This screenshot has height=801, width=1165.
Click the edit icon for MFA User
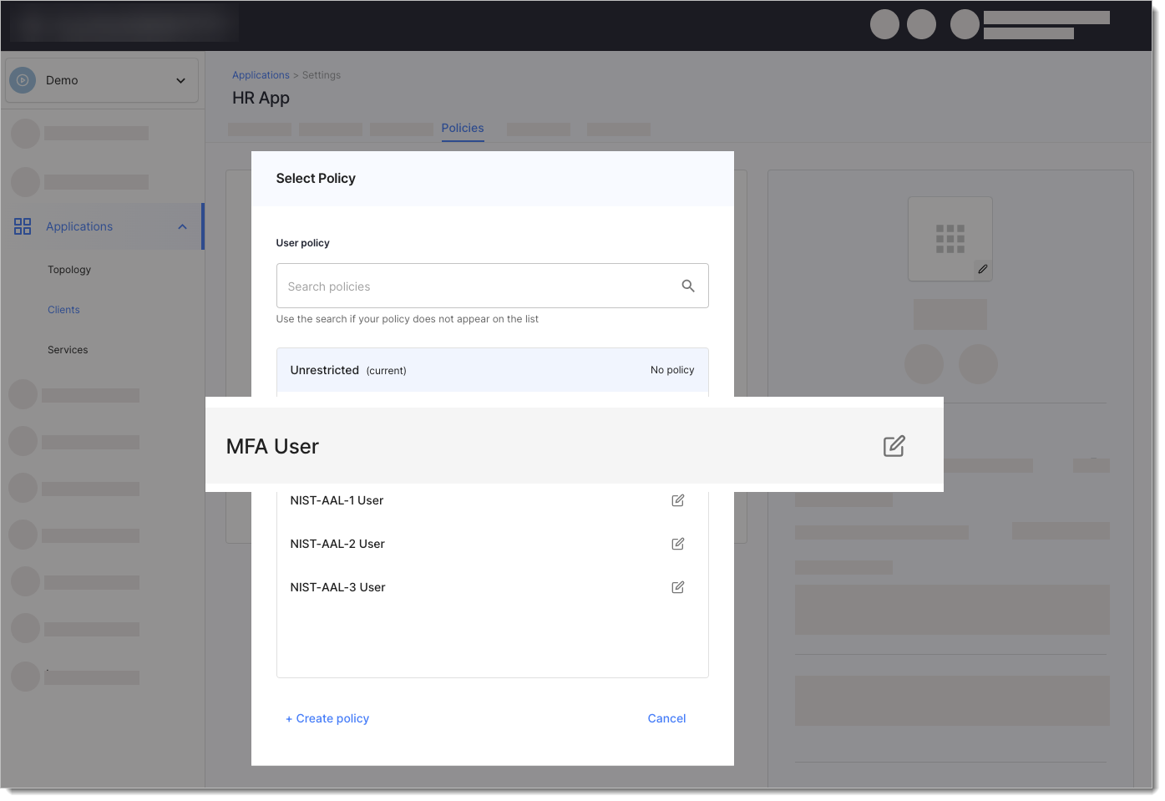click(x=894, y=446)
